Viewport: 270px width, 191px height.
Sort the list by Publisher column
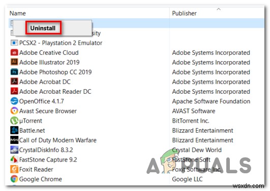click(184, 13)
